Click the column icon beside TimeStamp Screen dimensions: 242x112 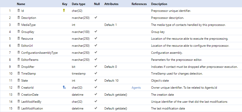19,73
